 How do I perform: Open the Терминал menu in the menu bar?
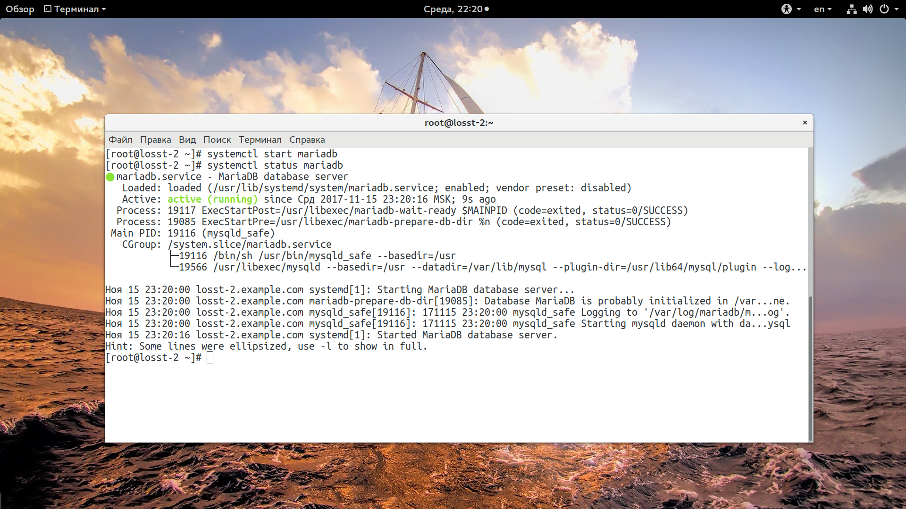click(260, 140)
